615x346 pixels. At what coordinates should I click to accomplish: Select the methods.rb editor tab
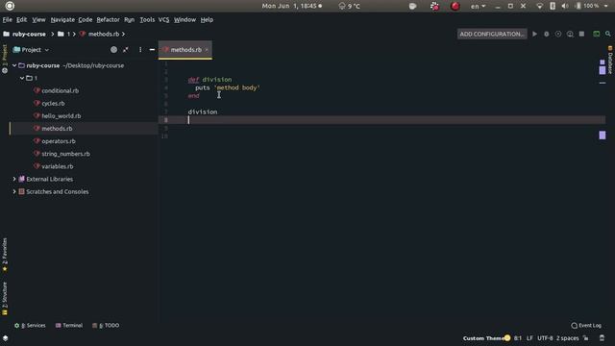185,50
